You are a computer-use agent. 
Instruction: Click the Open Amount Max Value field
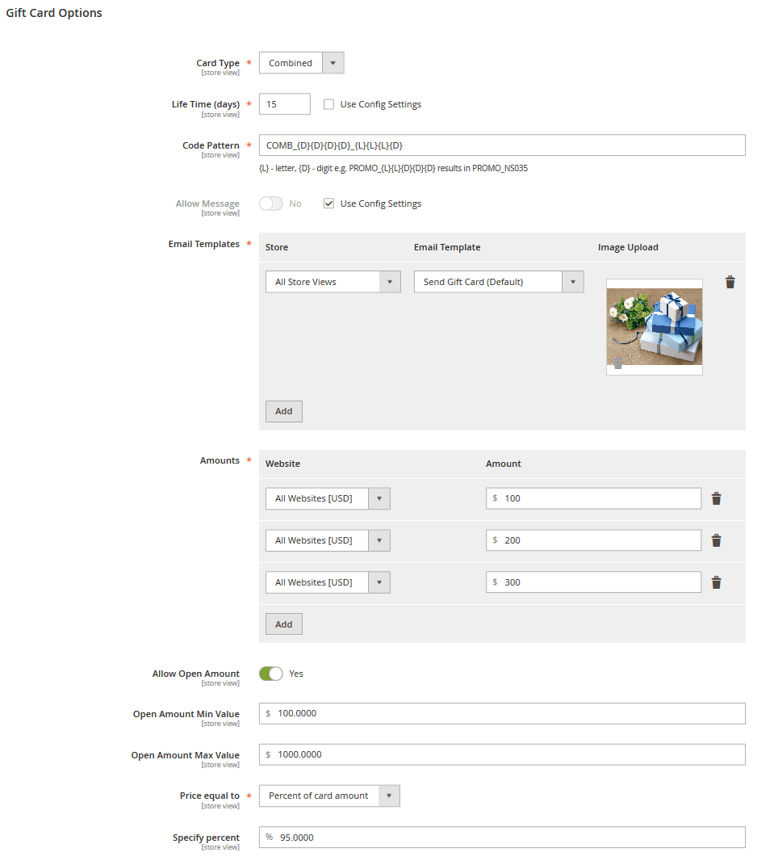(502, 754)
